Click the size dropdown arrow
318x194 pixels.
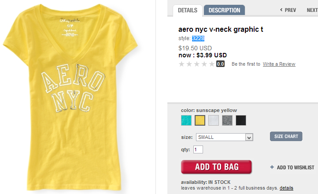[x=249, y=138]
